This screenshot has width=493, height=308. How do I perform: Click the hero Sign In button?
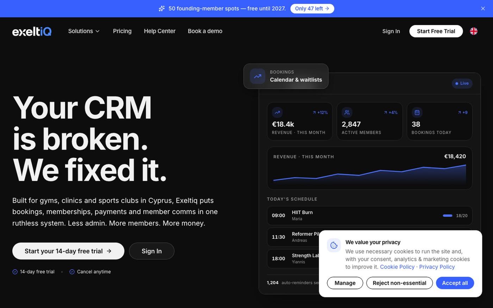(152, 251)
